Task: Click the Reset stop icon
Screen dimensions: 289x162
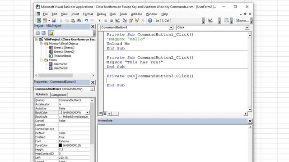Action: pos(112,21)
